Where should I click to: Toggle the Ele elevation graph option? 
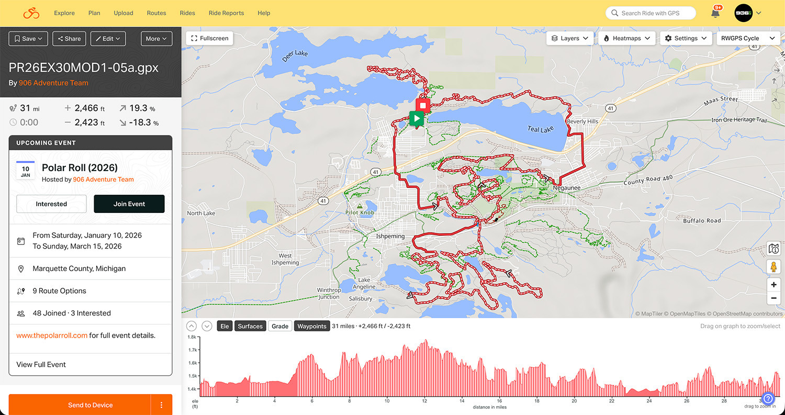click(x=225, y=326)
